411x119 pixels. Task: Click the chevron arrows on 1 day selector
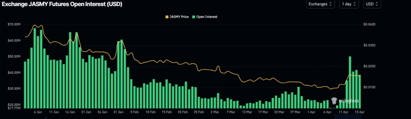(x=354, y=4)
